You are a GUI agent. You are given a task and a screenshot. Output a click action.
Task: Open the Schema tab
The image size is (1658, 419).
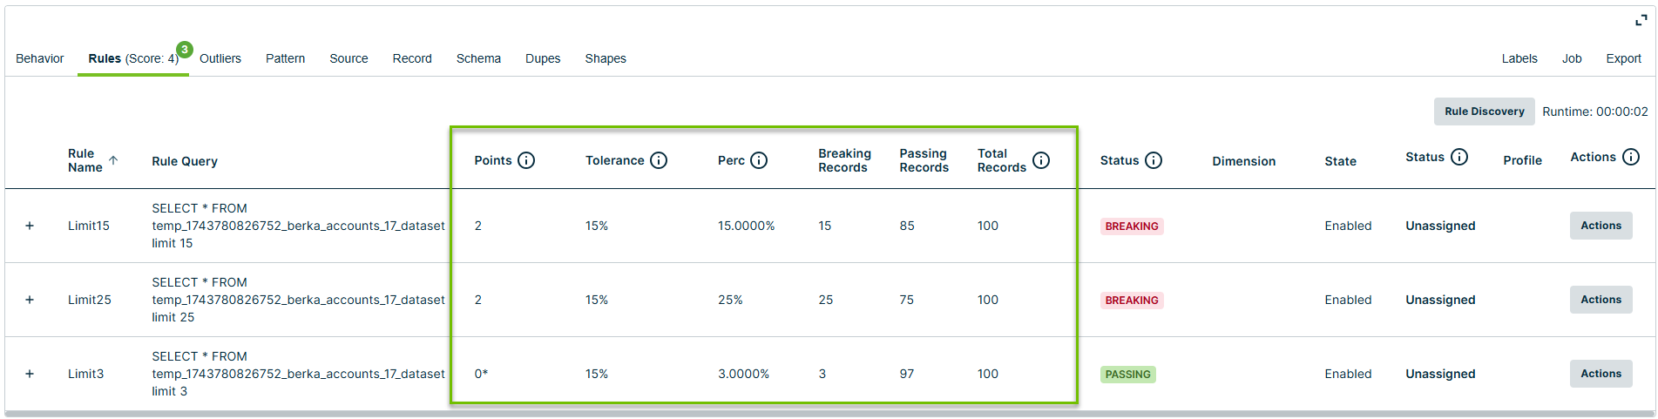click(x=478, y=58)
